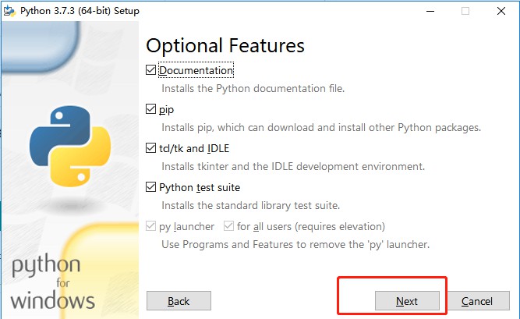Cancel the Python installation
The image size is (520, 319).
[x=476, y=301]
